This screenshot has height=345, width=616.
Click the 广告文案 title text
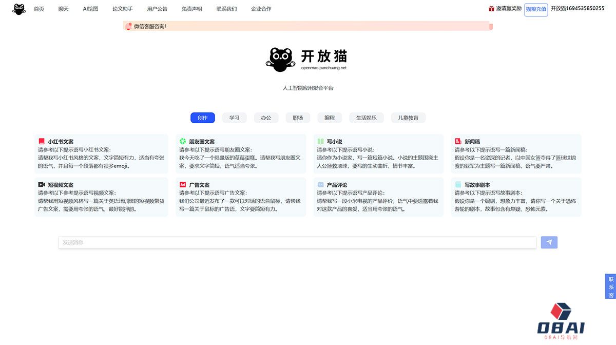coord(199,185)
